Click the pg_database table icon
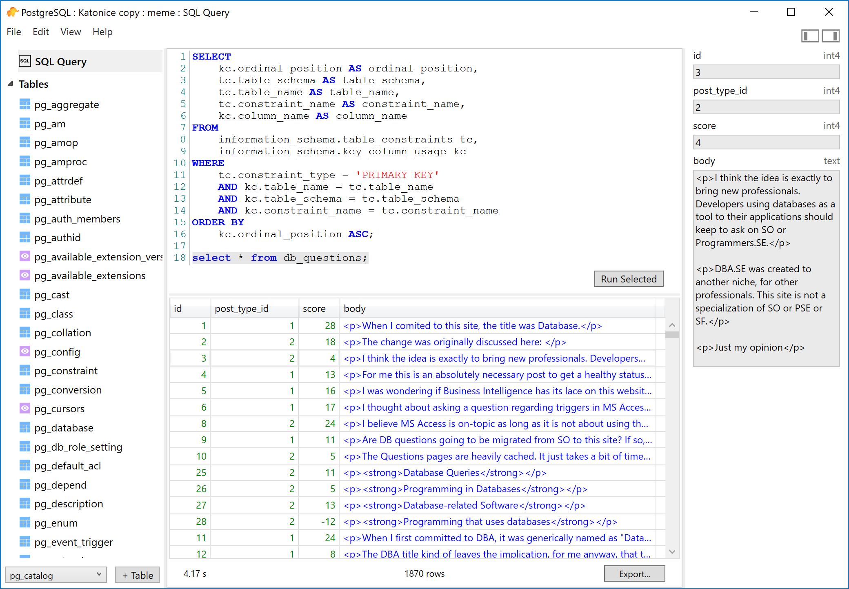Screen dimensions: 849x589 pos(25,428)
